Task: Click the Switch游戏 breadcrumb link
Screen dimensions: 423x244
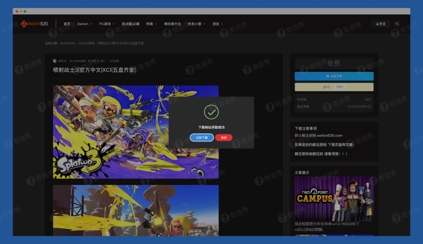Action: pos(86,43)
